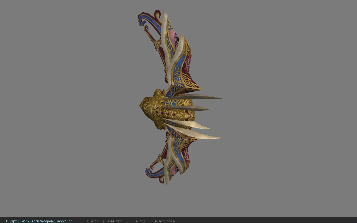The width and height of the screenshot is (357, 223).
Task: Click the '854 tri' triangle count
Action: pos(138,221)
